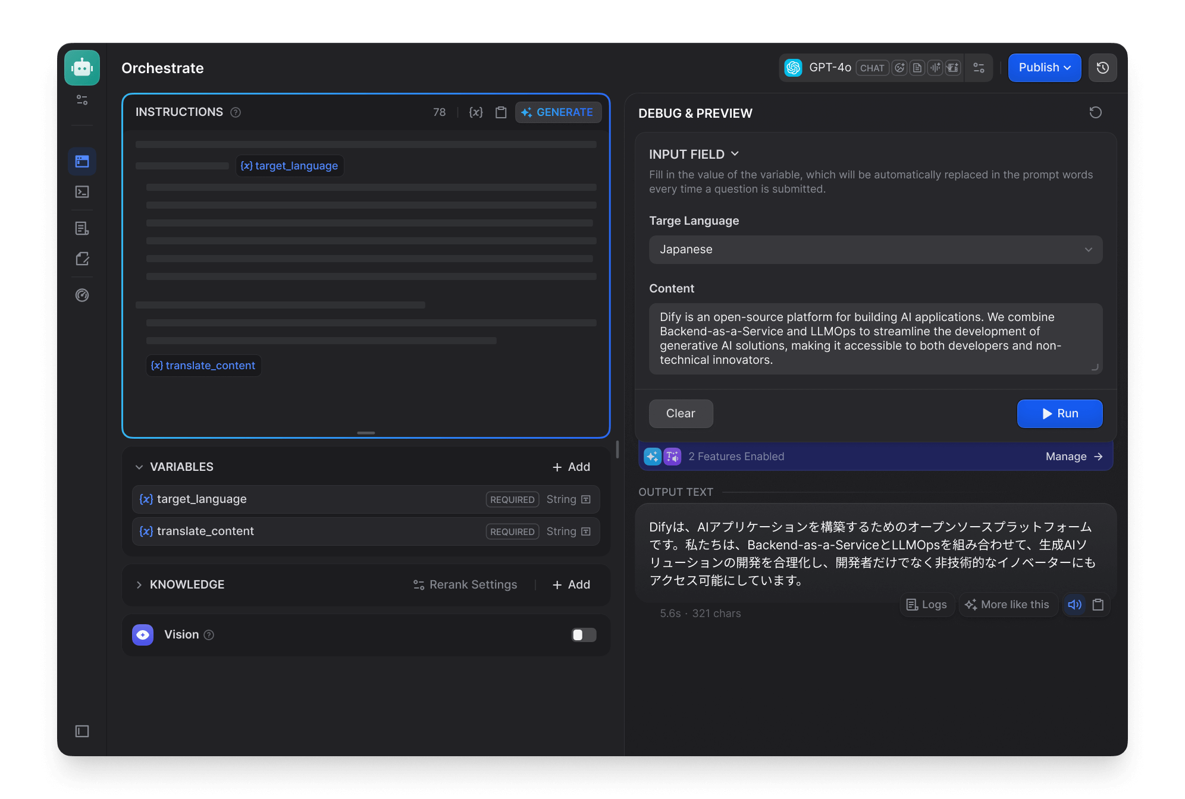Play output text audio speaker icon

click(1074, 605)
